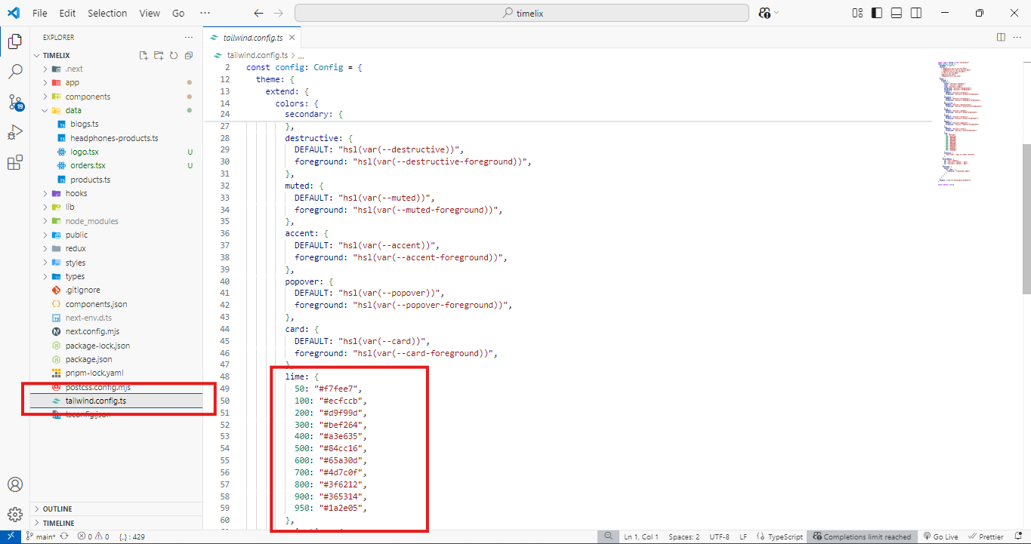Split the editor to the right
The height and width of the screenshot is (544, 1031).
point(1001,37)
